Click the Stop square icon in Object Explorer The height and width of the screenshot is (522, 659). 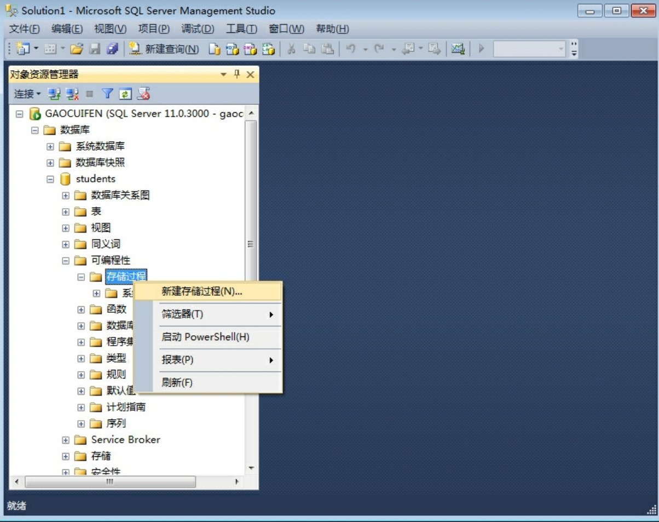pos(90,94)
